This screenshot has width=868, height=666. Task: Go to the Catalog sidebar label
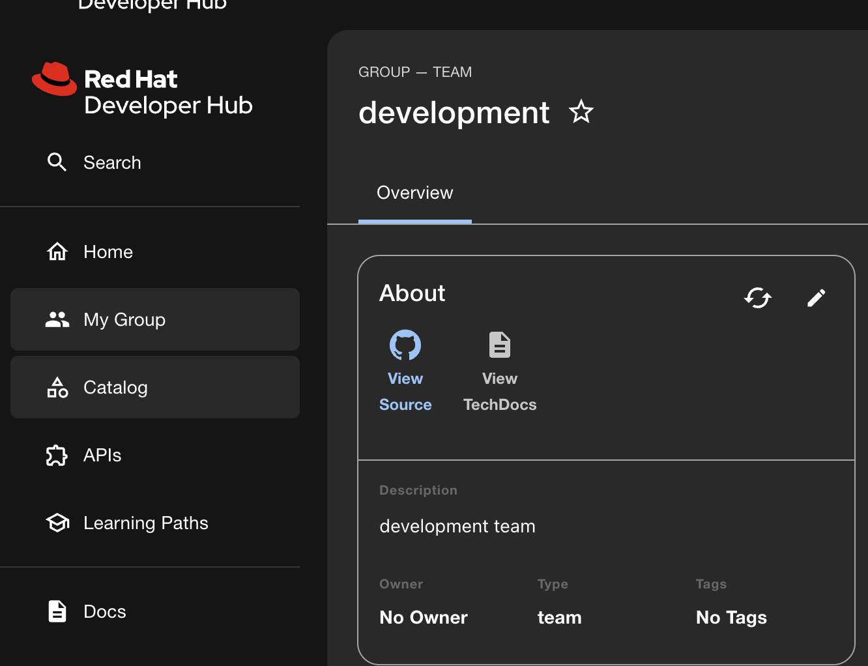click(x=115, y=387)
